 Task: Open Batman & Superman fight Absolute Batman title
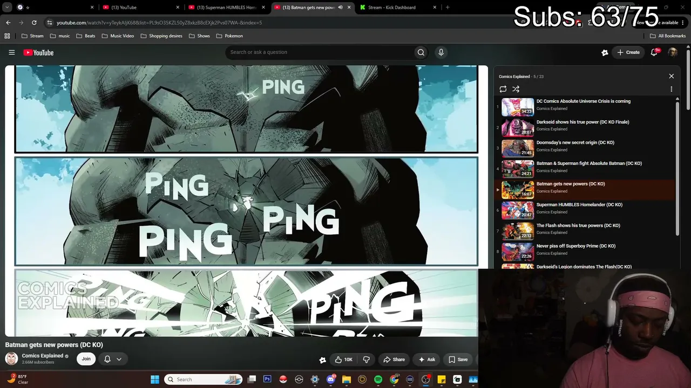[x=589, y=163]
